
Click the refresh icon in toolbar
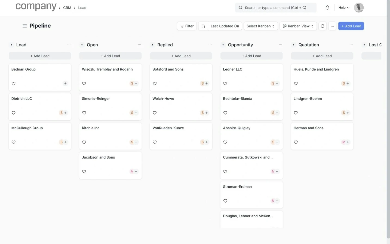pos(323,26)
